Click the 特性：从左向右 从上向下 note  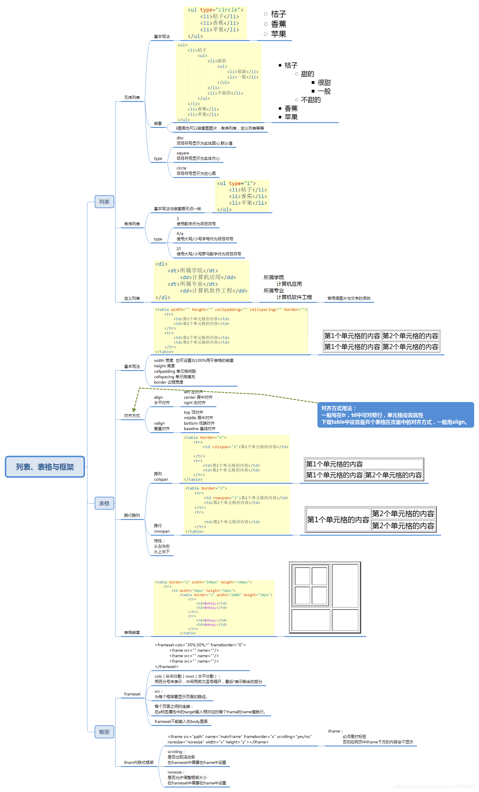(x=162, y=546)
